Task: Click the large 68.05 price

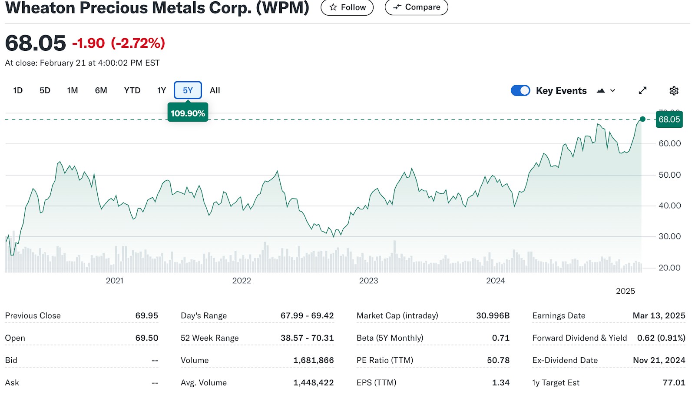Action: [x=35, y=43]
